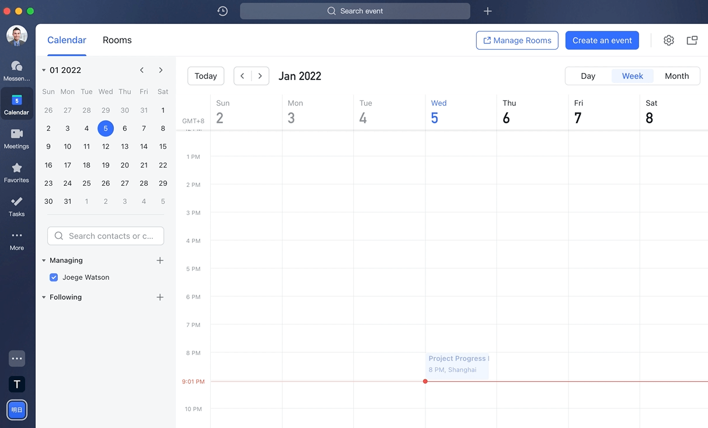Click the user profile avatar

(16, 36)
